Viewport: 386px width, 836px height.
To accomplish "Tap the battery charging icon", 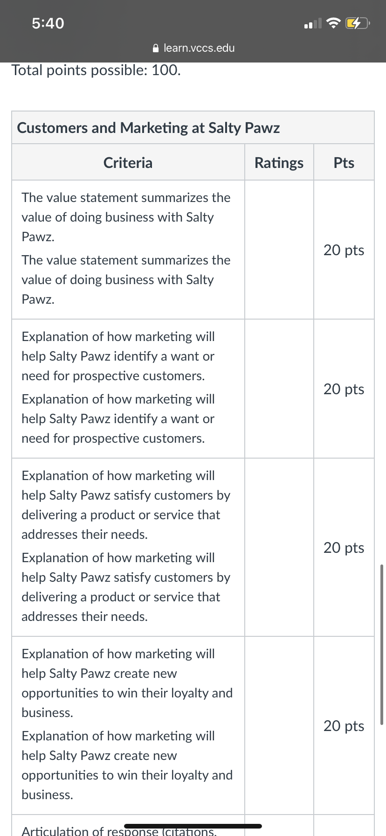I will click(x=357, y=23).
